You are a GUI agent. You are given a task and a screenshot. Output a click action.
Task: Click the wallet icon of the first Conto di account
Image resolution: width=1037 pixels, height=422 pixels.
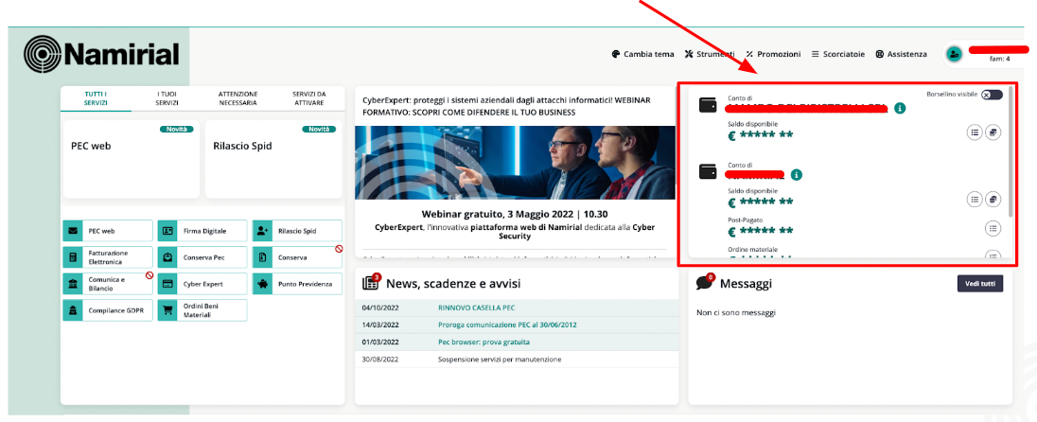coord(709,105)
